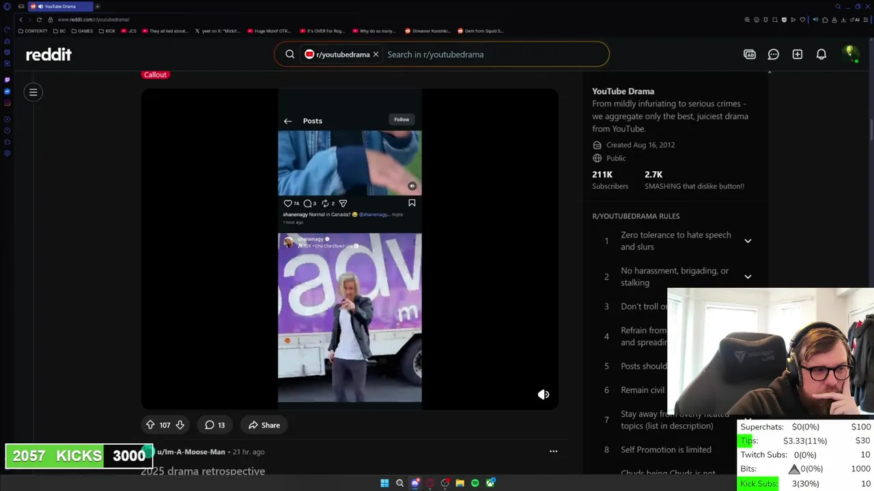Click 'more' in shanenagy caption
This screenshot has height=491, width=874.
(x=397, y=214)
